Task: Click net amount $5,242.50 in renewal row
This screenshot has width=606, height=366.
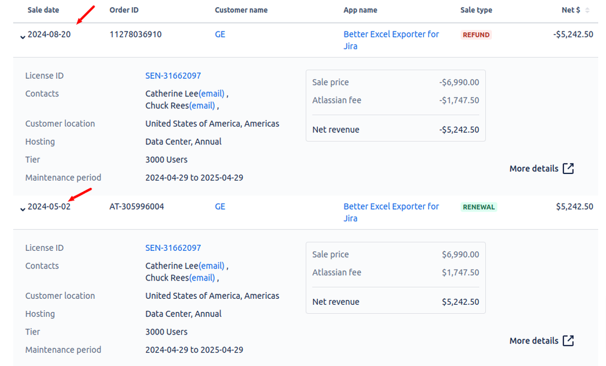Action: (x=574, y=207)
